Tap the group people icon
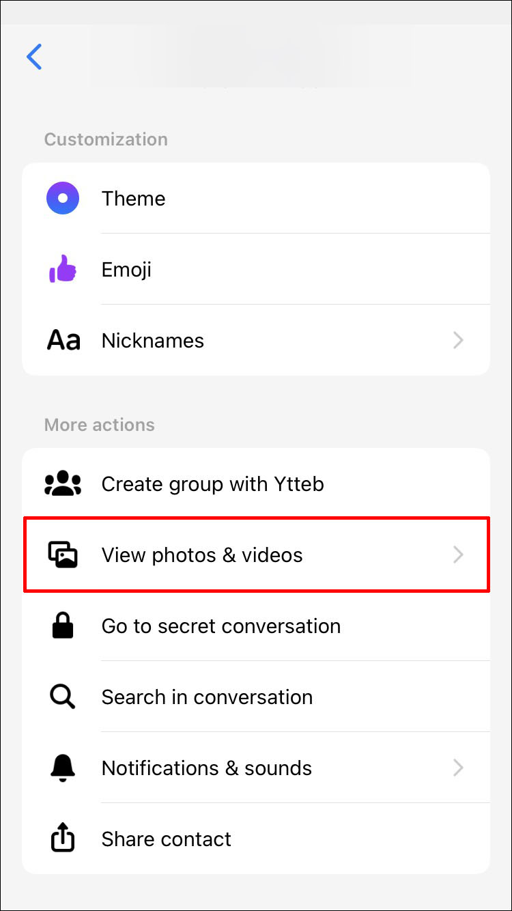 click(63, 484)
